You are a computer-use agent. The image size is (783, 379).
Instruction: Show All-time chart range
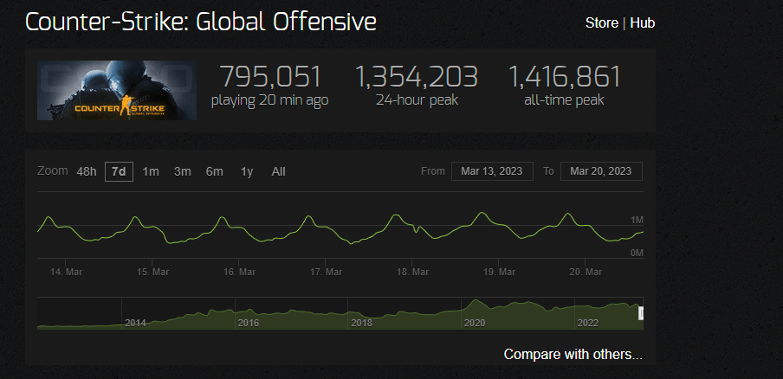pyautogui.click(x=279, y=171)
